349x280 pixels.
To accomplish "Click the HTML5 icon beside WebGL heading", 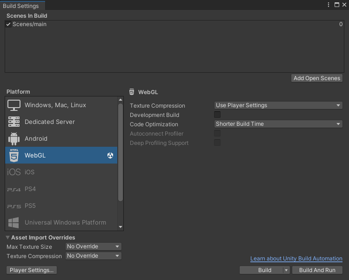I will click(132, 92).
